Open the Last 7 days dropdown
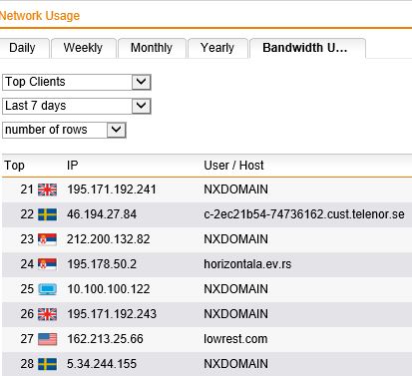The width and height of the screenshot is (412, 376). point(77,106)
